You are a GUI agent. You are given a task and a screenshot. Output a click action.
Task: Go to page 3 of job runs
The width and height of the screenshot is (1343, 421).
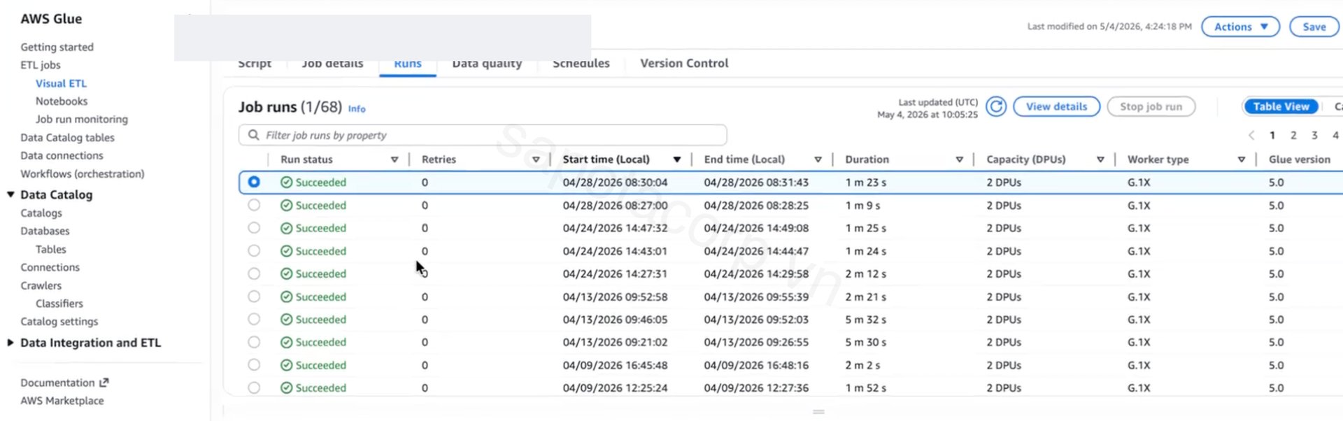tap(1314, 136)
